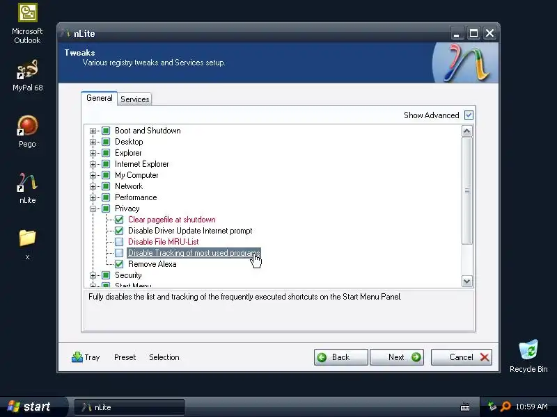Viewport: 557px width, 417px height.
Task: Switch to the Services tab
Action: [x=134, y=99]
